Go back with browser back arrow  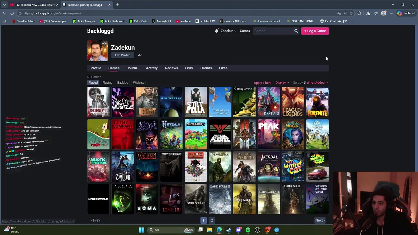(x=4, y=13)
